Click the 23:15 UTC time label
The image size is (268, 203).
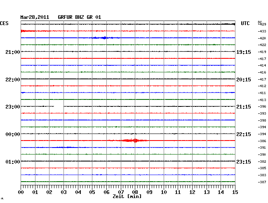pyautogui.click(x=244, y=161)
